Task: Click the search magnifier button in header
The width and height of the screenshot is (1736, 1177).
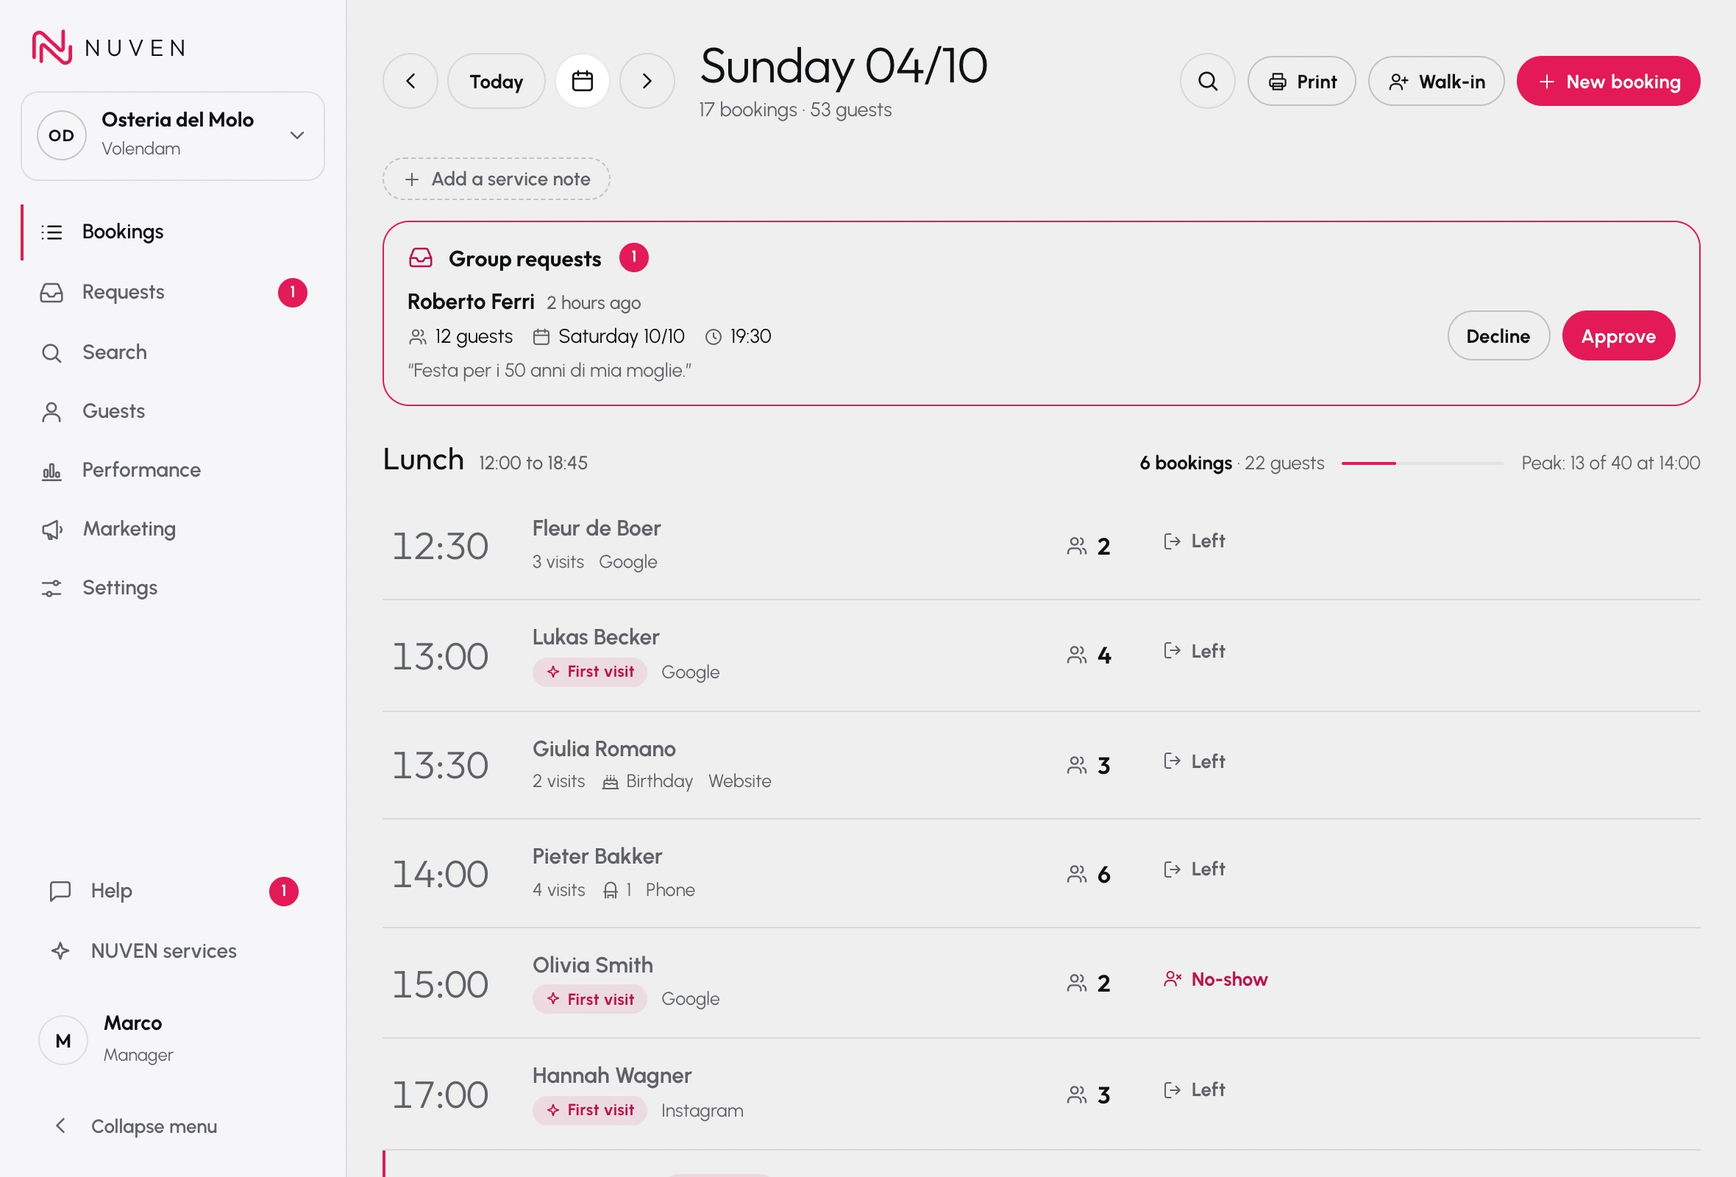Action: pyautogui.click(x=1207, y=81)
